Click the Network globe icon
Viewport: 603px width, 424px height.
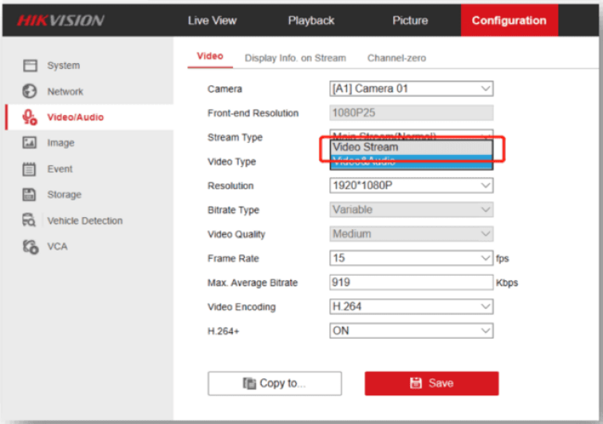(x=30, y=91)
